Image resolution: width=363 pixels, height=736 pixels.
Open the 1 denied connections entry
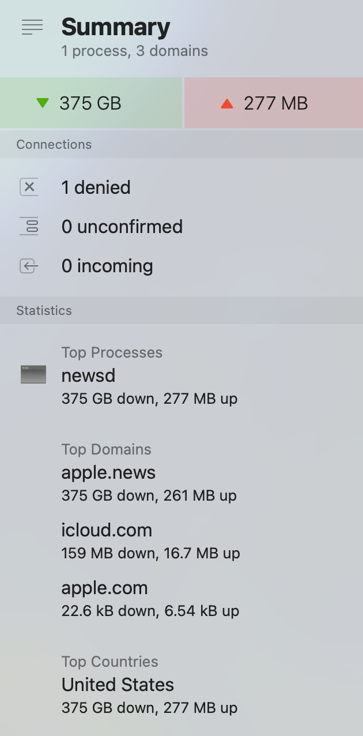coord(96,187)
